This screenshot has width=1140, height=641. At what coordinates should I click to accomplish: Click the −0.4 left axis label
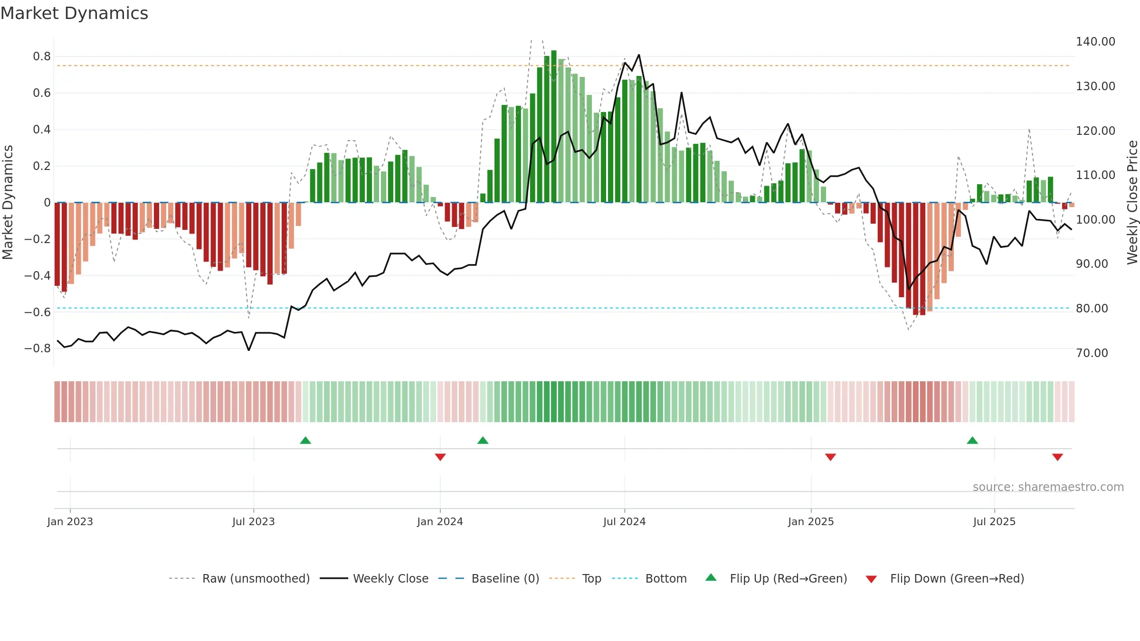(38, 275)
